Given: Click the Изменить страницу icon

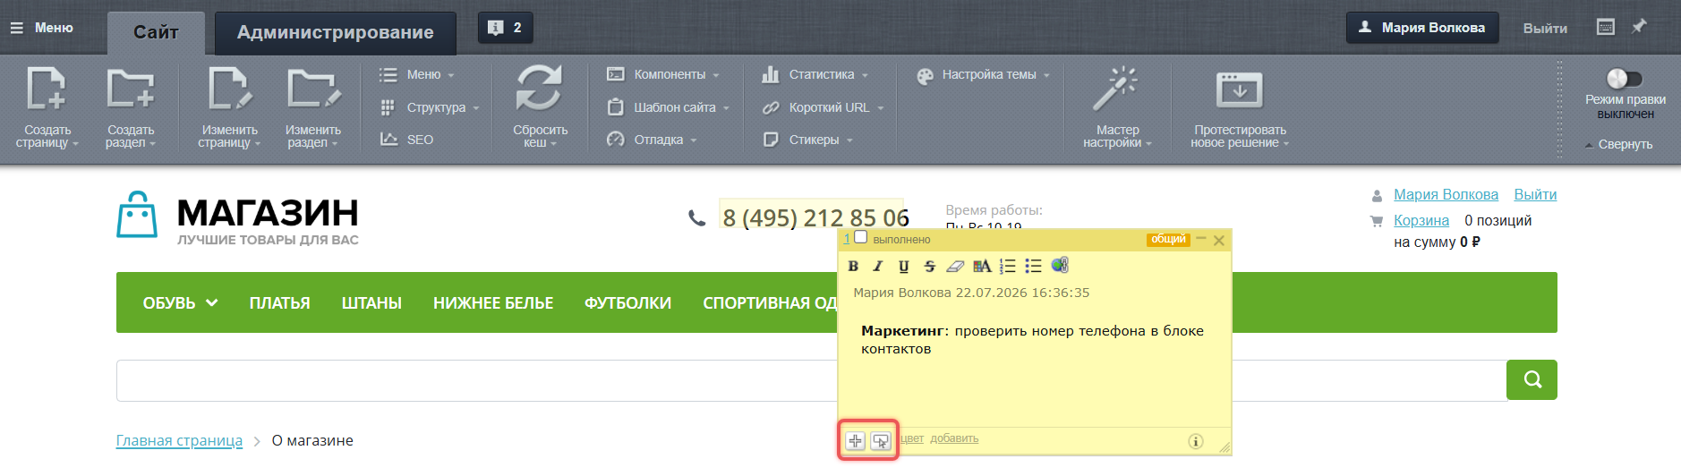Looking at the screenshot, I should click(229, 89).
